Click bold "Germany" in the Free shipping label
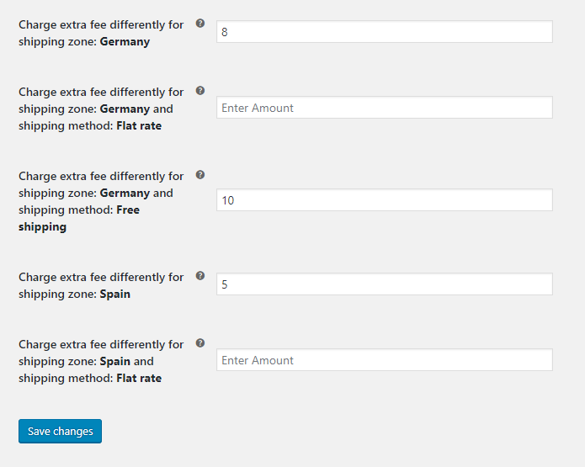585x467 pixels. pyautogui.click(x=125, y=194)
